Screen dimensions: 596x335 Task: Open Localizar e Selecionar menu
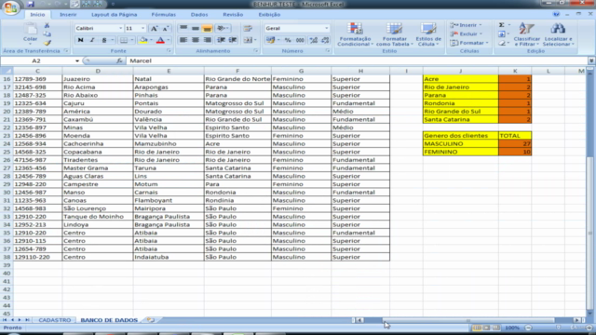pos(558,34)
